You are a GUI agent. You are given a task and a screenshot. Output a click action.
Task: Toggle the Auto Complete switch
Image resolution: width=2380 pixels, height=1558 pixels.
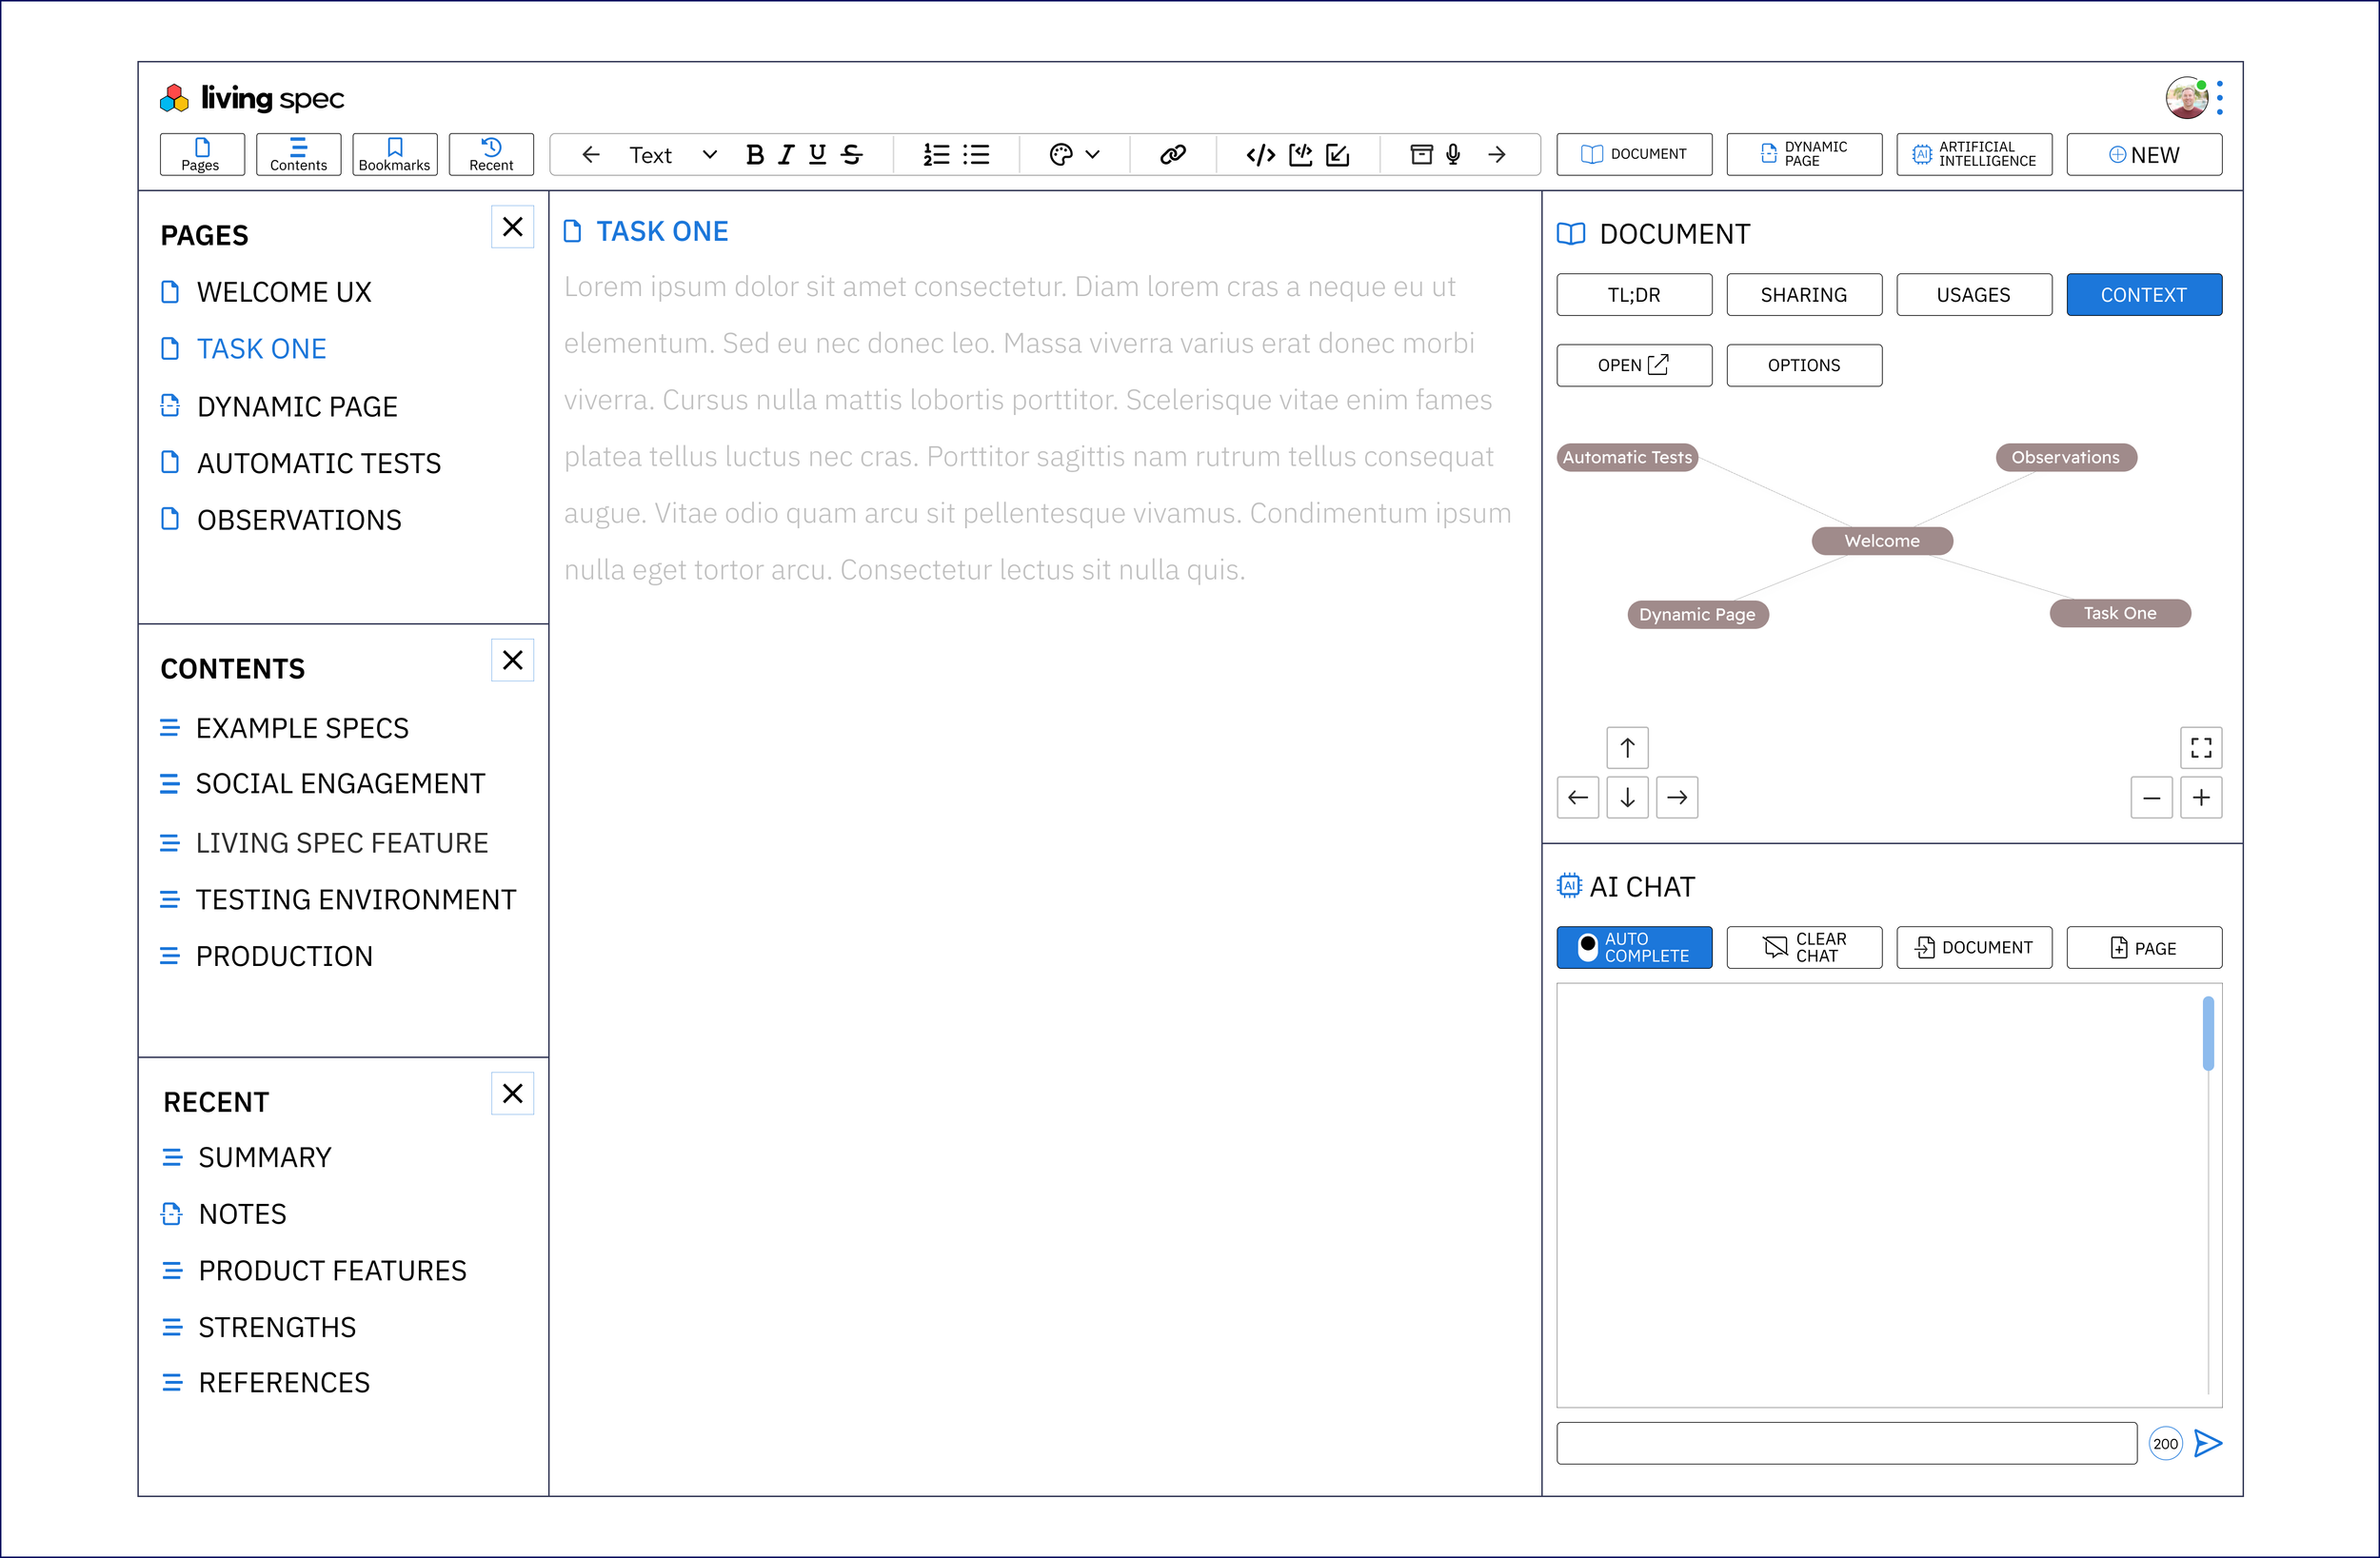[x=1588, y=947]
